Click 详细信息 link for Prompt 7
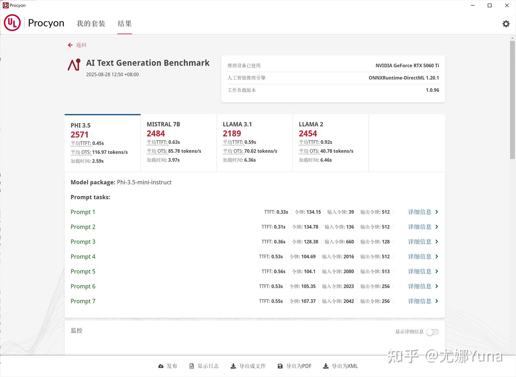 click(420, 301)
